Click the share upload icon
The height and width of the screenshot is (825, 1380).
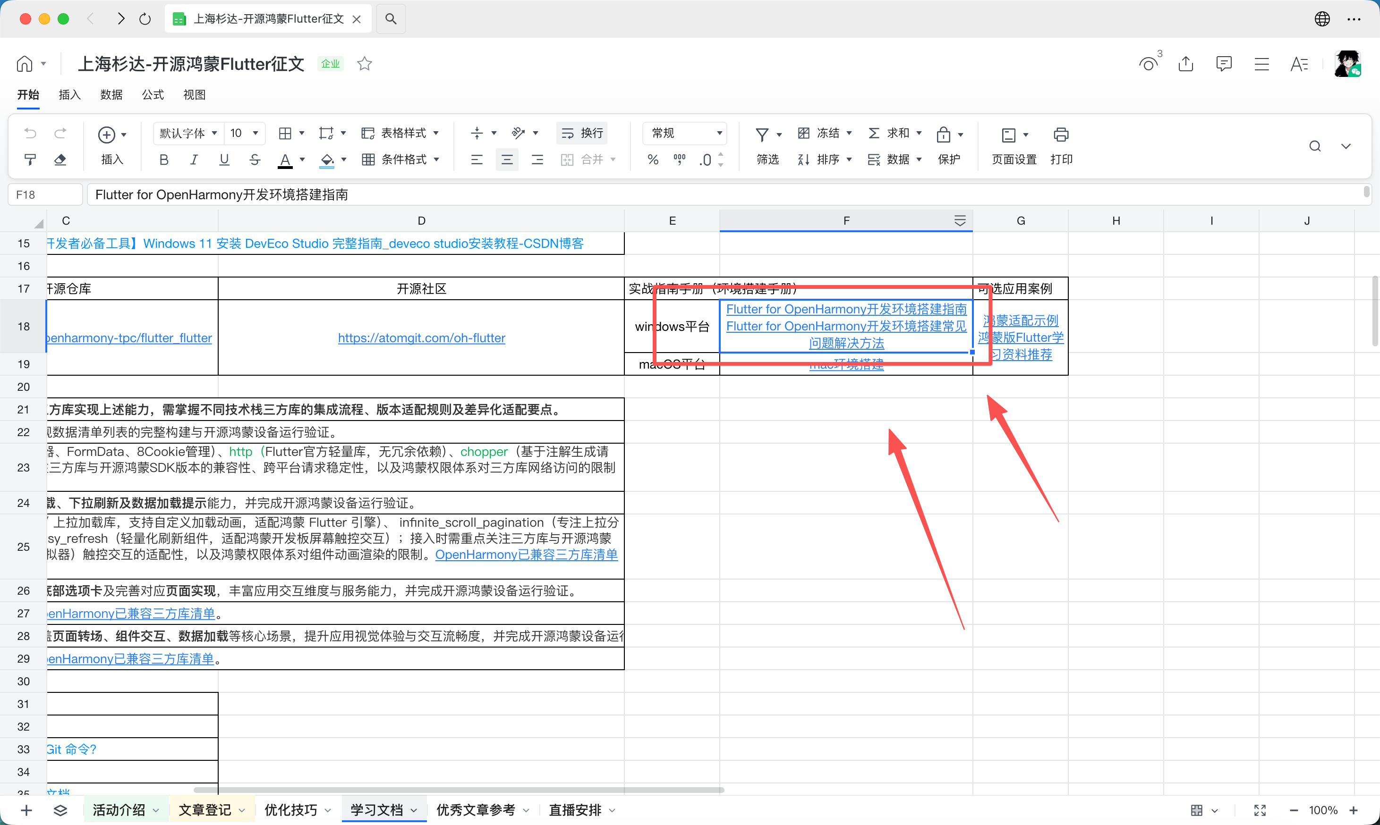pos(1186,64)
